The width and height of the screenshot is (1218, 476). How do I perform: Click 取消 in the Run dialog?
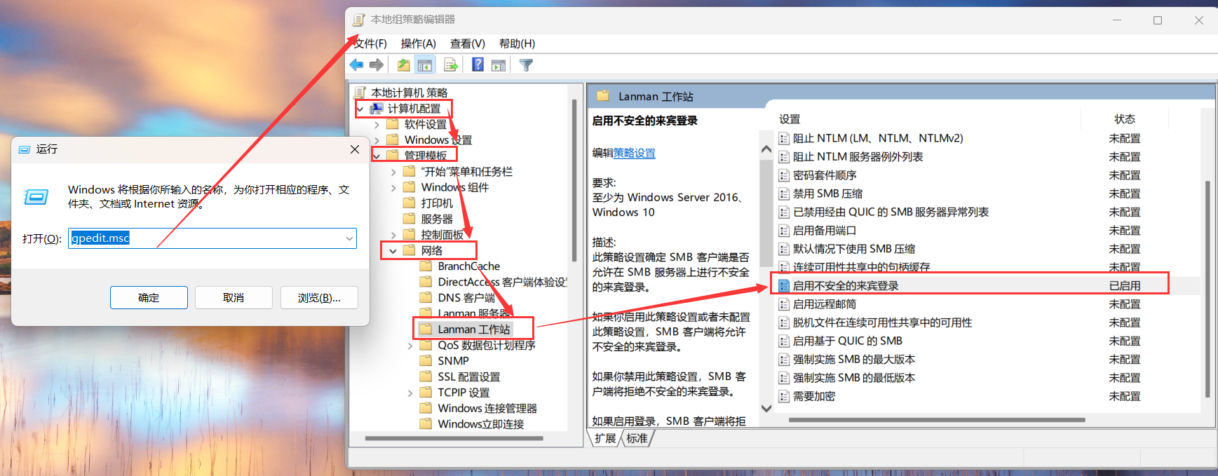[x=234, y=297]
